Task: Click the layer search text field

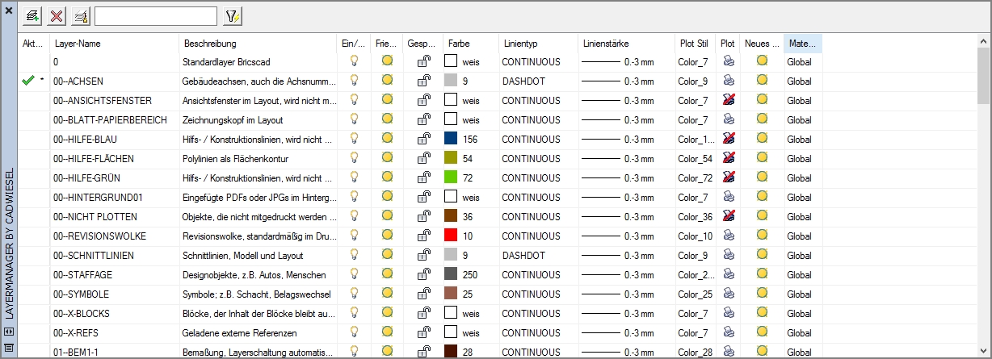Action: coord(155,15)
